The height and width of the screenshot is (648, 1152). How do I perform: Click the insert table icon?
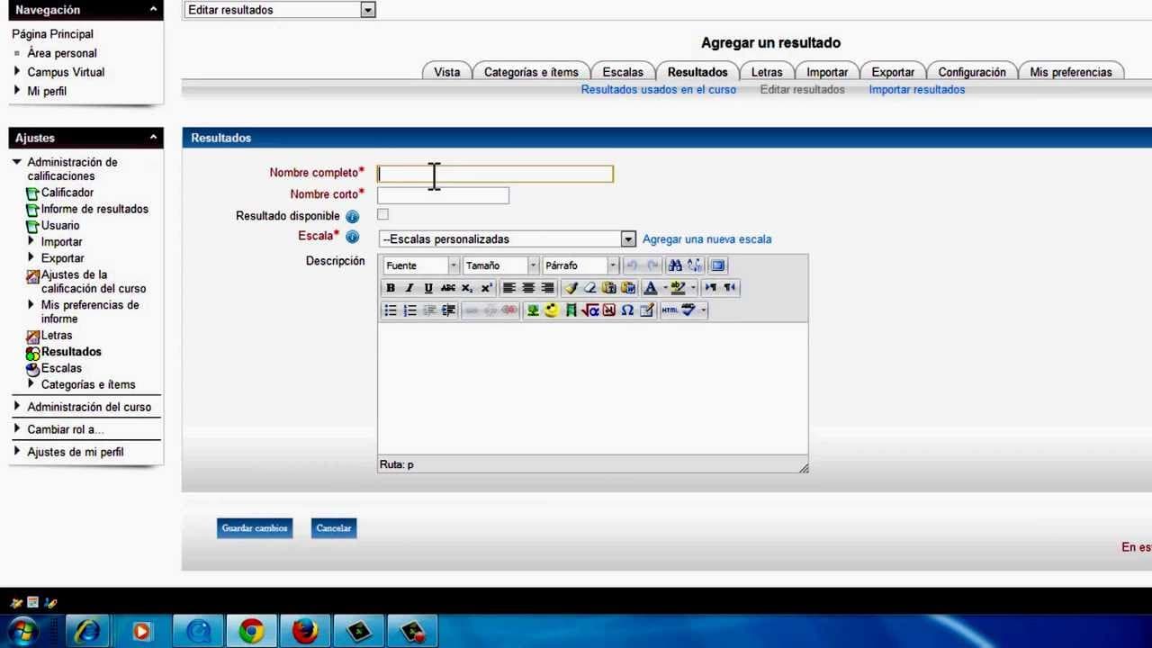[x=647, y=310]
